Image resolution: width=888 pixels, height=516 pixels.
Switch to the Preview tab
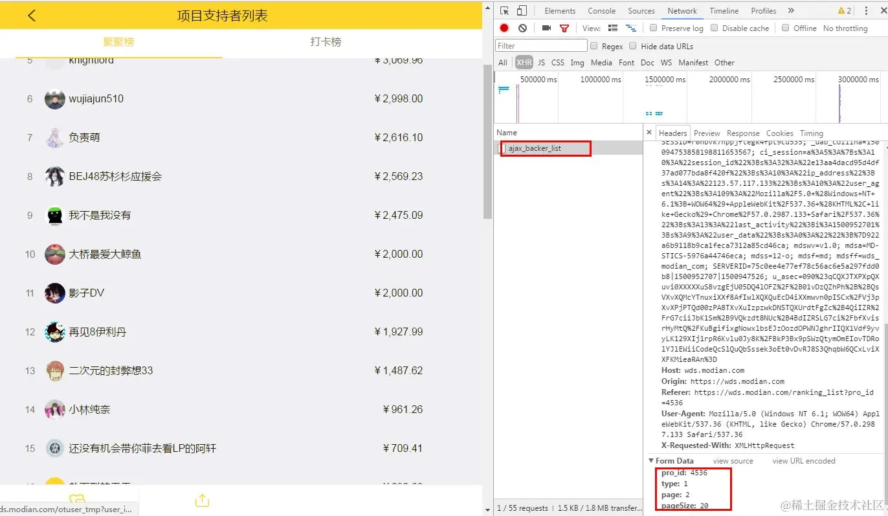(707, 133)
